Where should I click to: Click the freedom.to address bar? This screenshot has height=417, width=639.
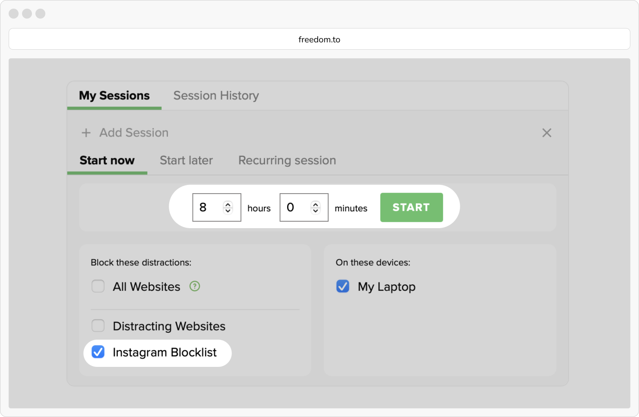click(x=319, y=39)
